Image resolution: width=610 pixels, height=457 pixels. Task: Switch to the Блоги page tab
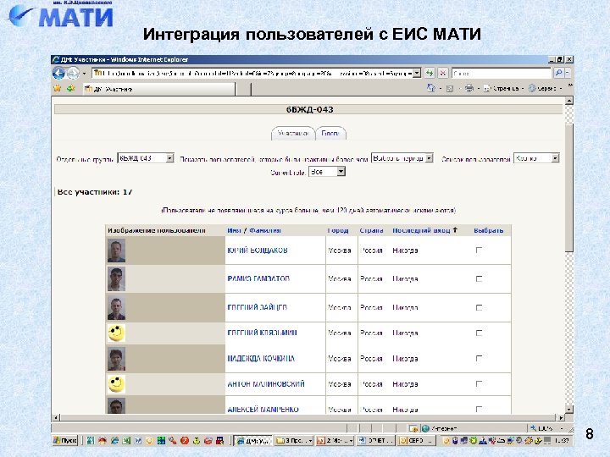[x=330, y=134]
